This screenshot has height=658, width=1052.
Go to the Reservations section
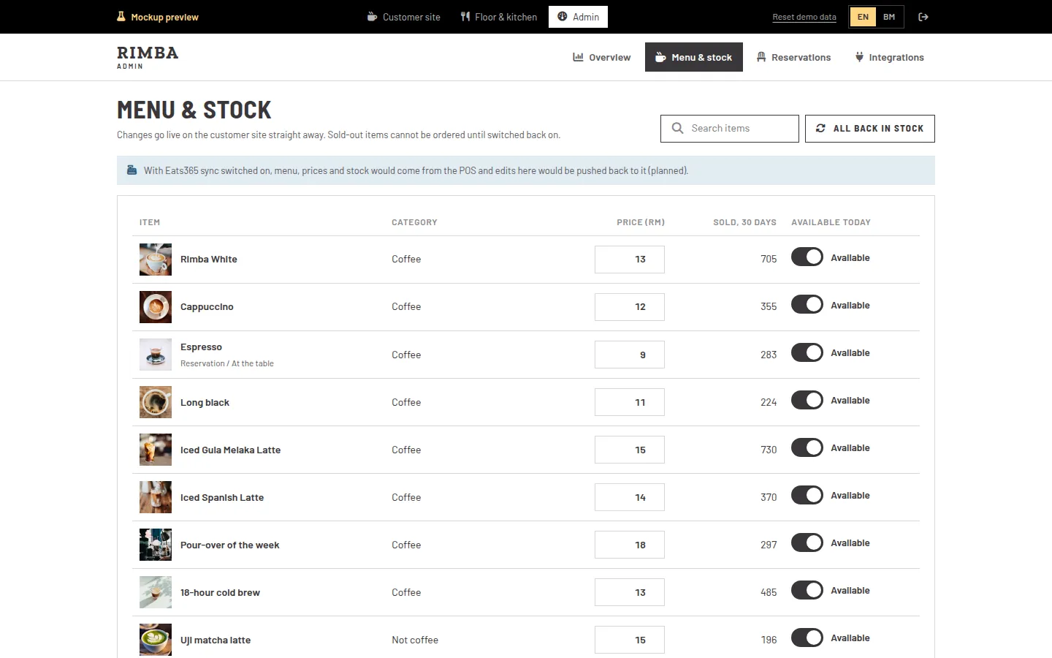coord(793,57)
